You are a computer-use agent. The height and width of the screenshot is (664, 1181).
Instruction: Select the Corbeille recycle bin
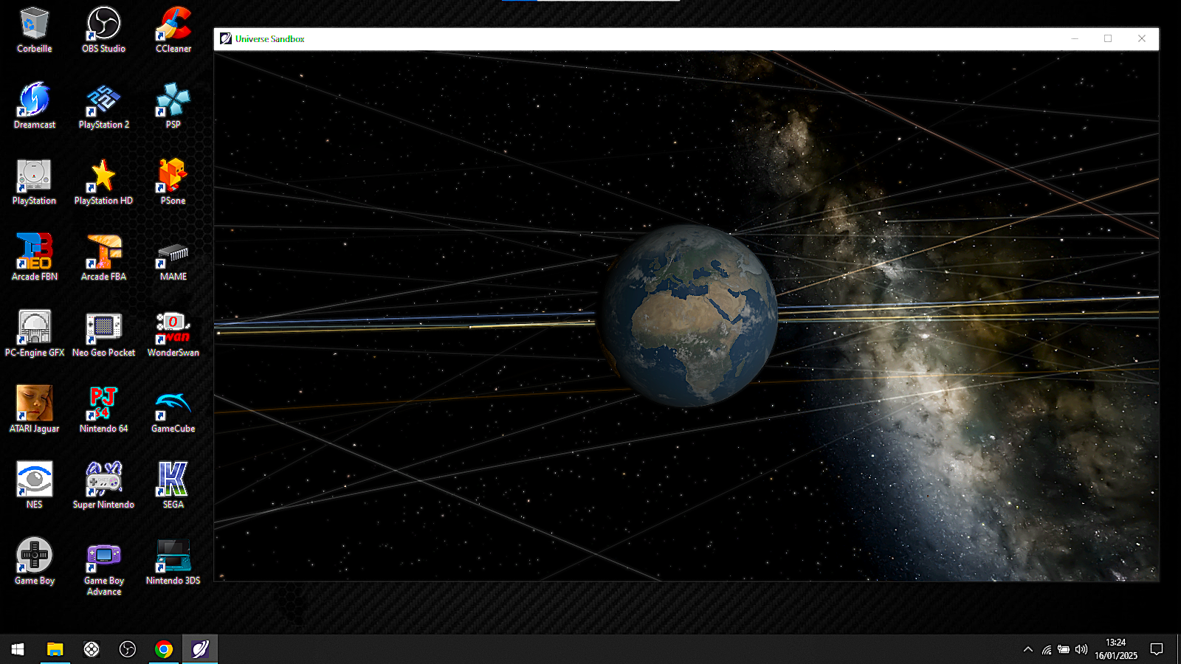click(34, 30)
